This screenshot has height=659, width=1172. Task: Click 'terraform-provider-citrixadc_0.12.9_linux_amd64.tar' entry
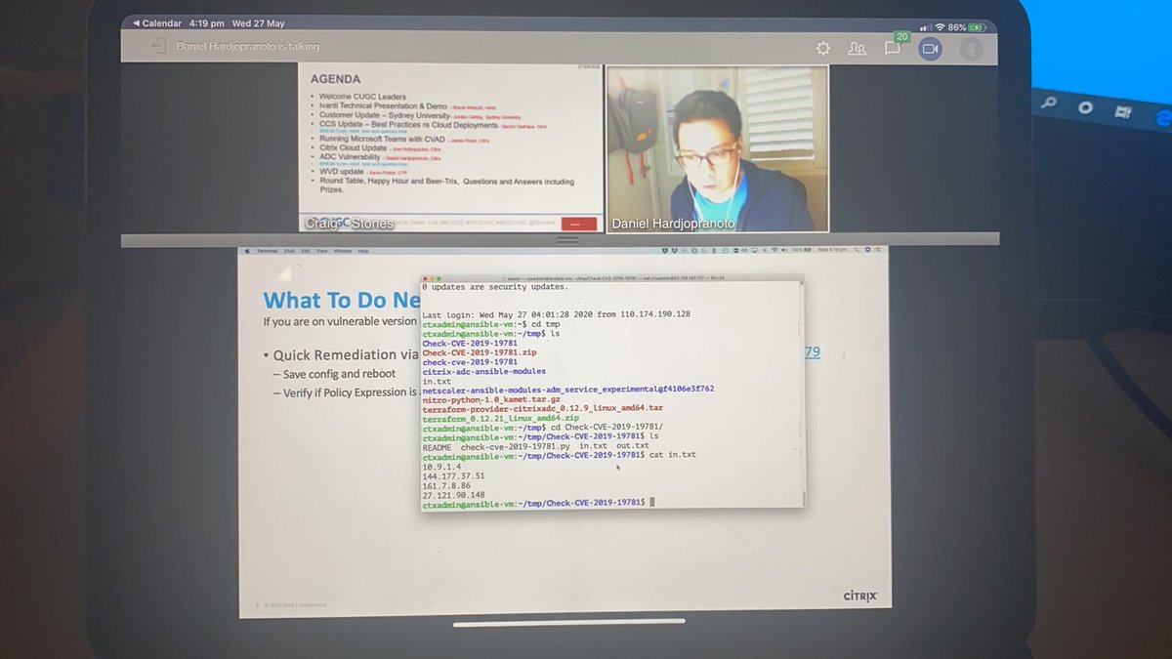click(543, 408)
